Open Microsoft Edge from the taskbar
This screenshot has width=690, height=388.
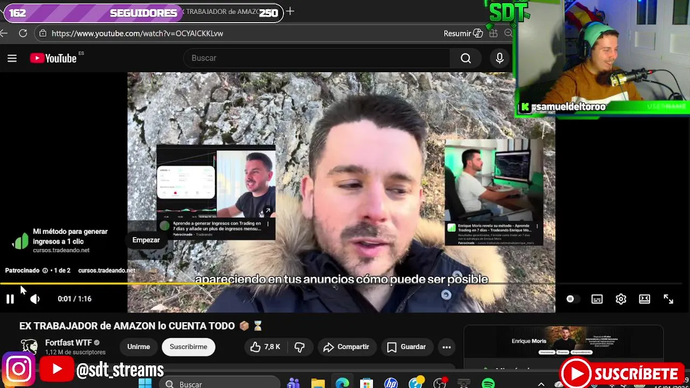coord(342,384)
